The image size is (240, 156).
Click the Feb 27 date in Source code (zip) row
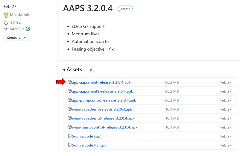(226, 136)
